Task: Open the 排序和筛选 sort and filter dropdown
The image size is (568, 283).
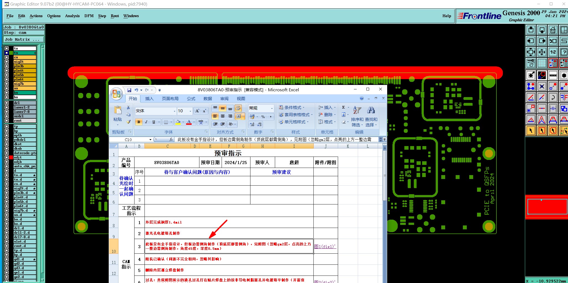Action: 357,117
